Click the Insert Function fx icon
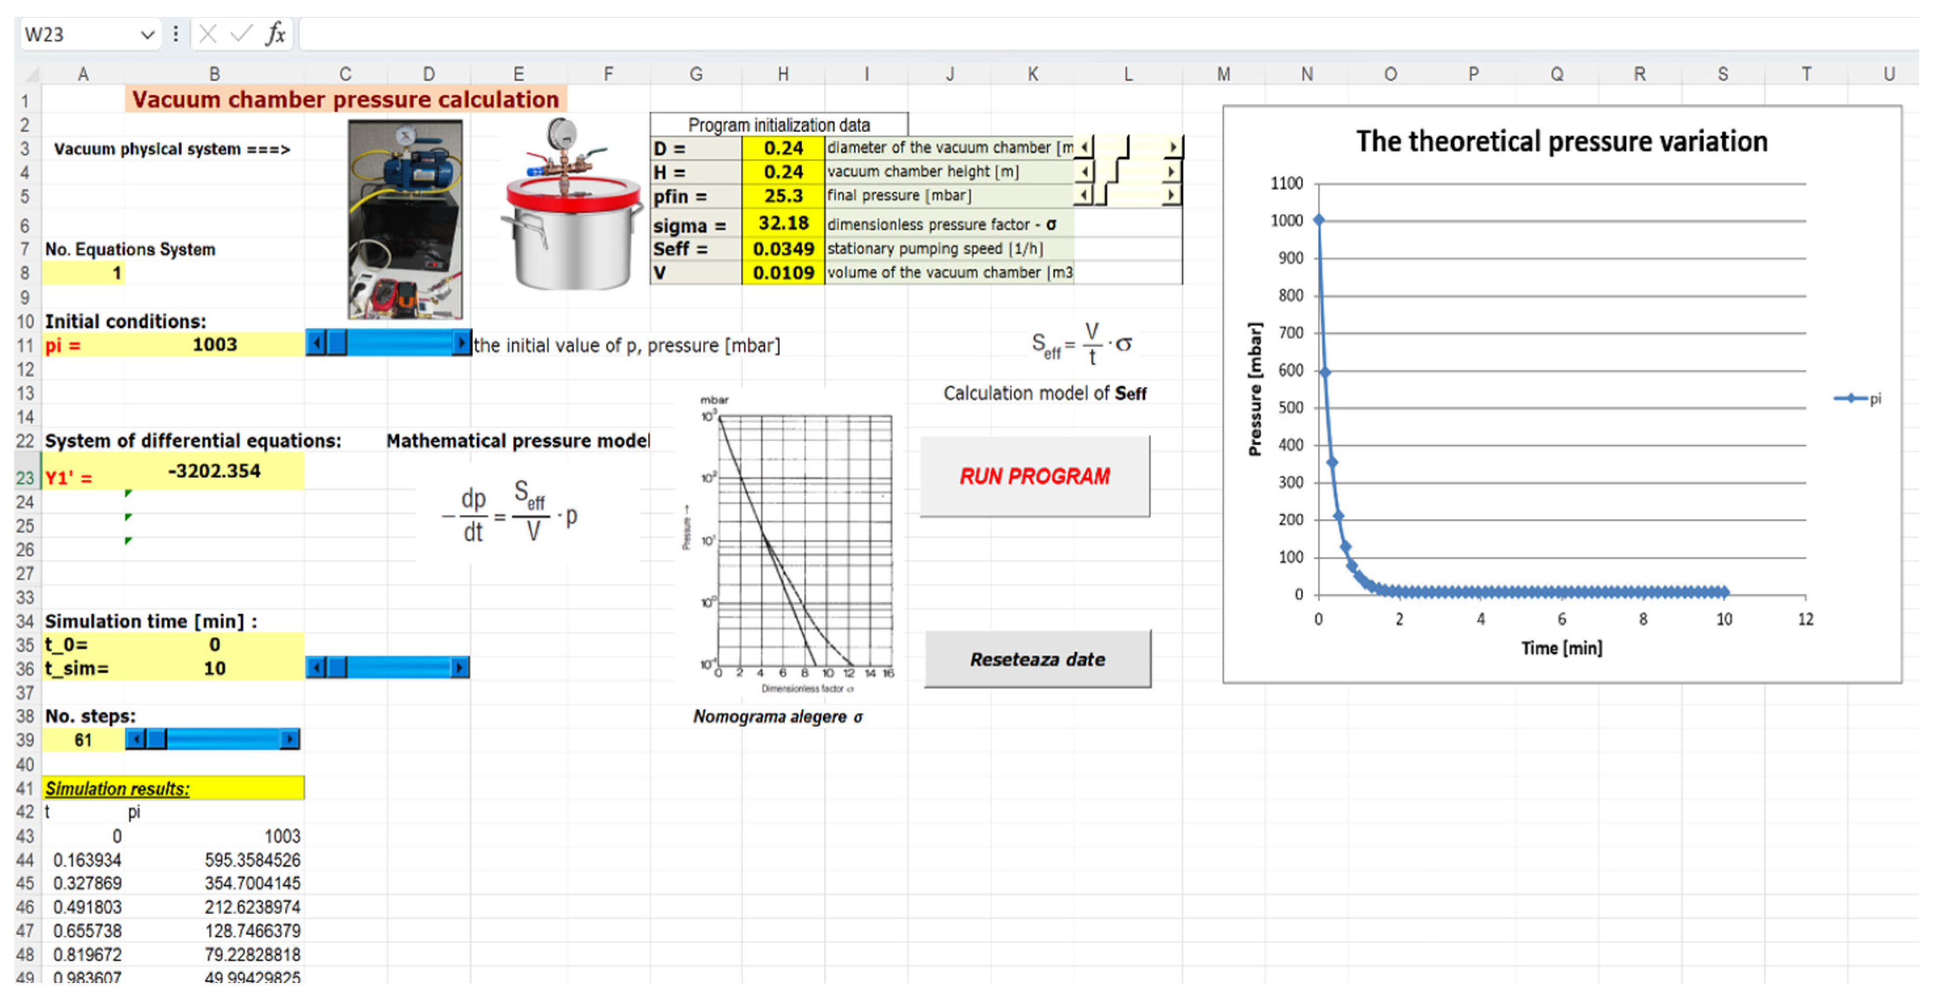 point(275,34)
